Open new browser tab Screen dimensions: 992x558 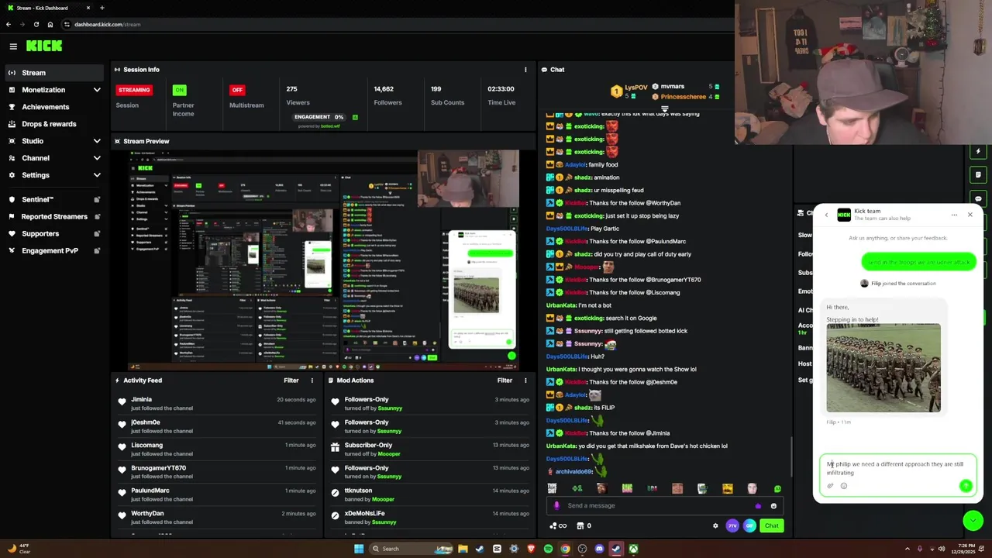102,8
